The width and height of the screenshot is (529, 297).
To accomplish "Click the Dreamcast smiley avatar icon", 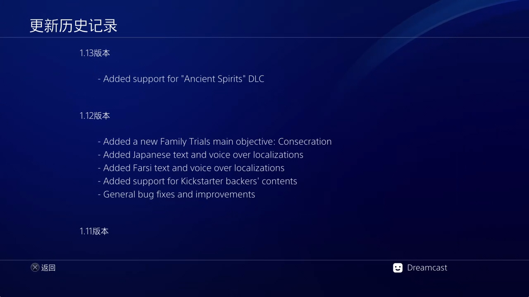I will [x=398, y=268].
